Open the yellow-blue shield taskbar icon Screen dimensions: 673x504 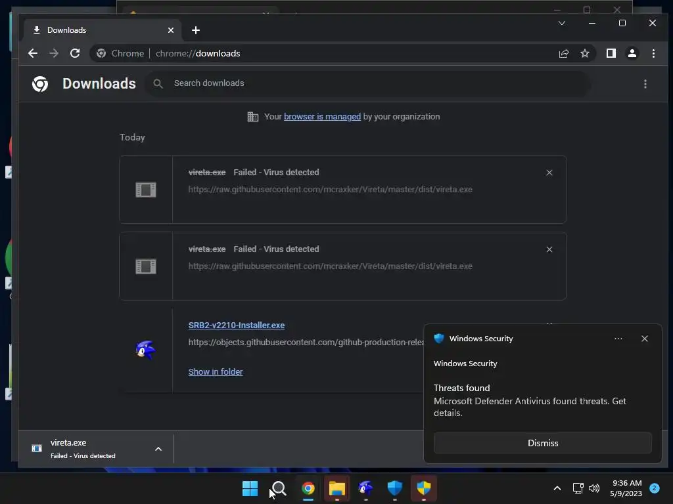(424, 488)
